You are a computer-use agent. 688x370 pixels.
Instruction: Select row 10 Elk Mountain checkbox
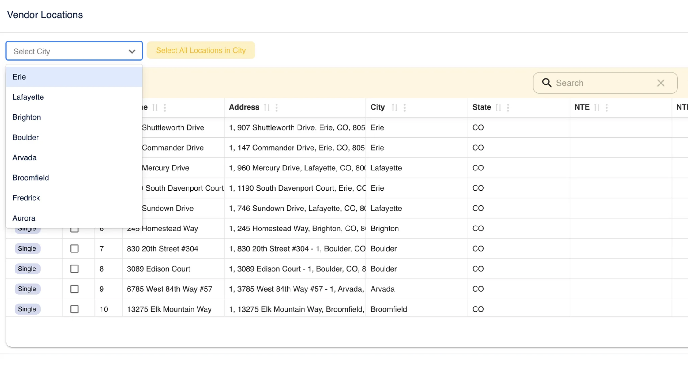pyautogui.click(x=74, y=309)
